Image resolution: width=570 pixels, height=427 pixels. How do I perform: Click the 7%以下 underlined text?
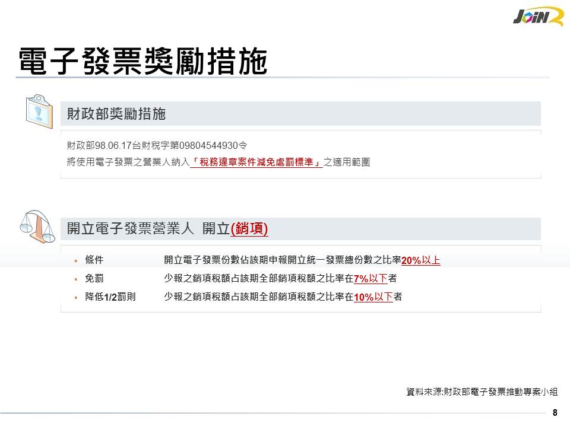pos(370,279)
